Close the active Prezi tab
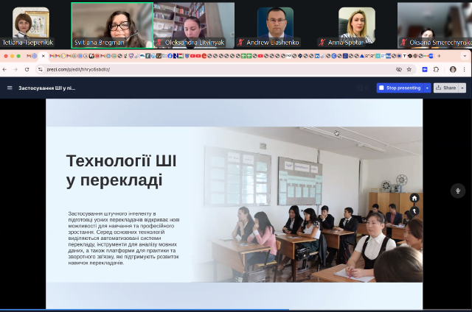 43,56
